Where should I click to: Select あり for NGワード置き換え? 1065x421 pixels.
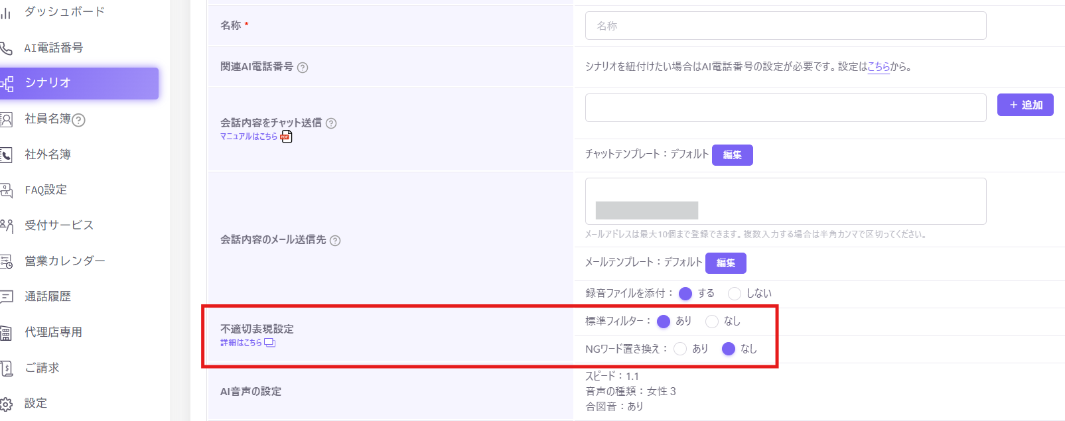(680, 349)
